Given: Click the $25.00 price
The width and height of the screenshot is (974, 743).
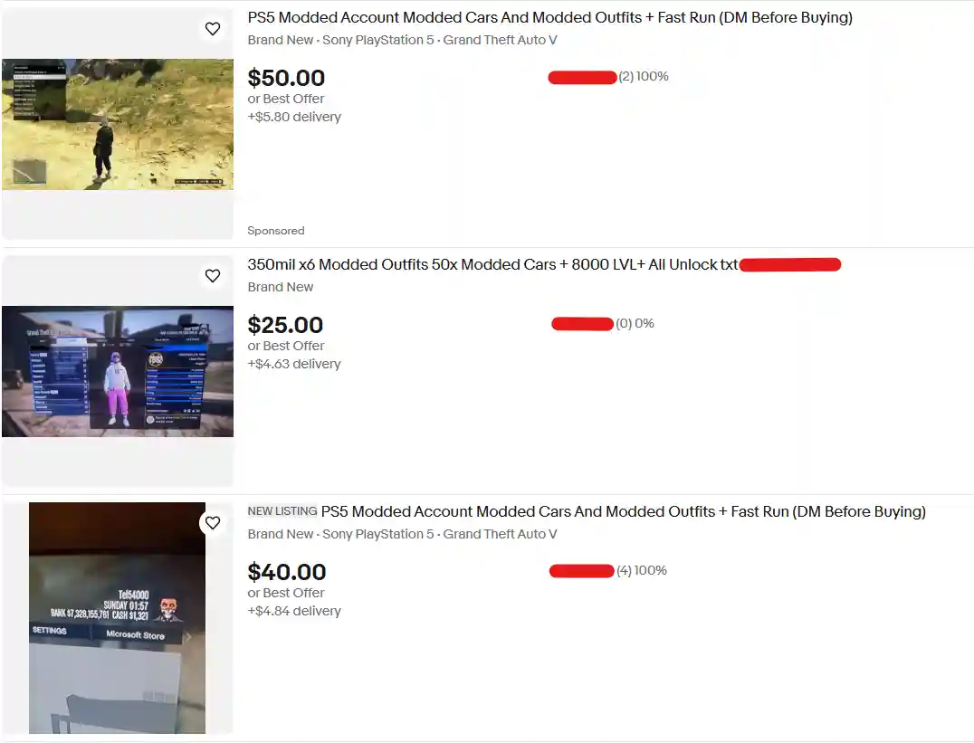Looking at the screenshot, I should click(x=285, y=325).
